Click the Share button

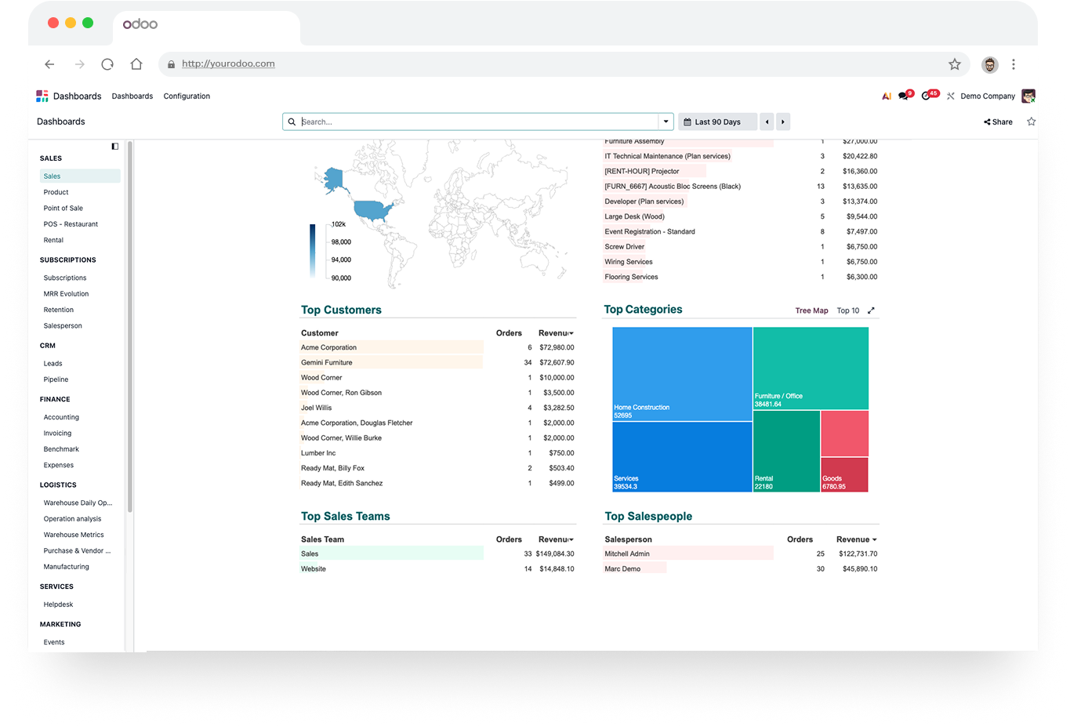click(x=998, y=122)
